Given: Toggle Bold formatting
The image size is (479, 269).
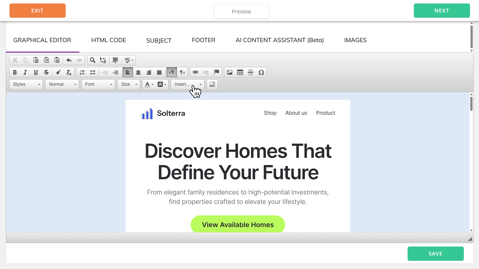Looking at the screenshot, I should (x=15, y=72).
